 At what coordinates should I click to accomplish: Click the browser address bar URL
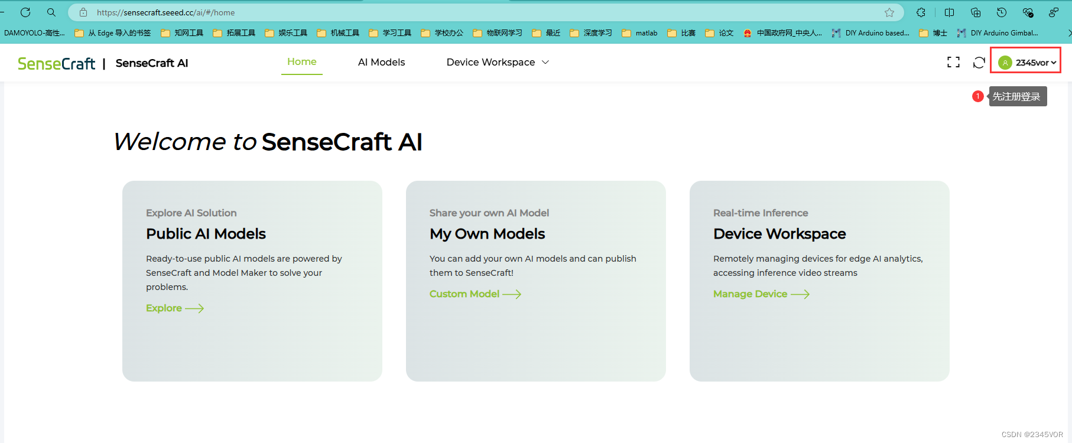[165, 12]
